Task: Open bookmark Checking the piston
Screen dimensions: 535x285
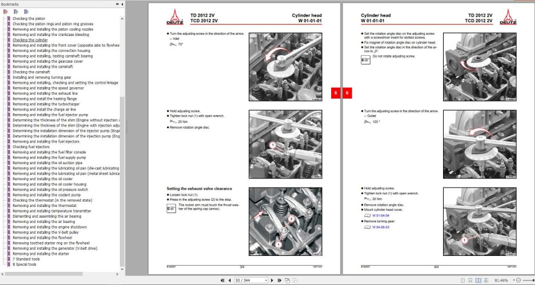Action: point(29,18)
